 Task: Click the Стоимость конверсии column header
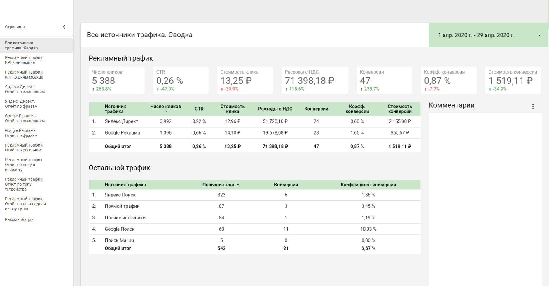pos(400,109)
